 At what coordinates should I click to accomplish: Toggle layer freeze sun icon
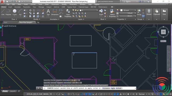(76, 10)
